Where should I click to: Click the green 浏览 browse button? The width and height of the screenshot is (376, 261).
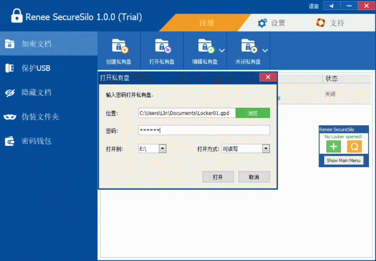[252, 113]
